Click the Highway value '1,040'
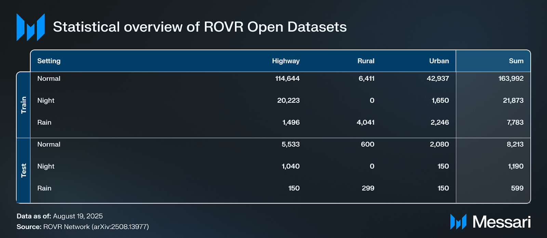 point(291,166)
